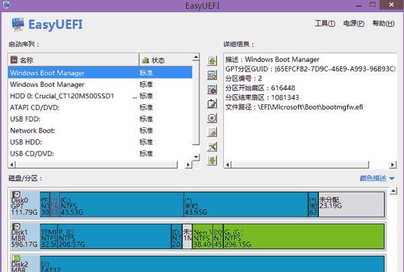Select Disk1 narrow green 45 NTFS partition
Image resolution: width=404 pixels, height=272 pixels.
(218, 236)
